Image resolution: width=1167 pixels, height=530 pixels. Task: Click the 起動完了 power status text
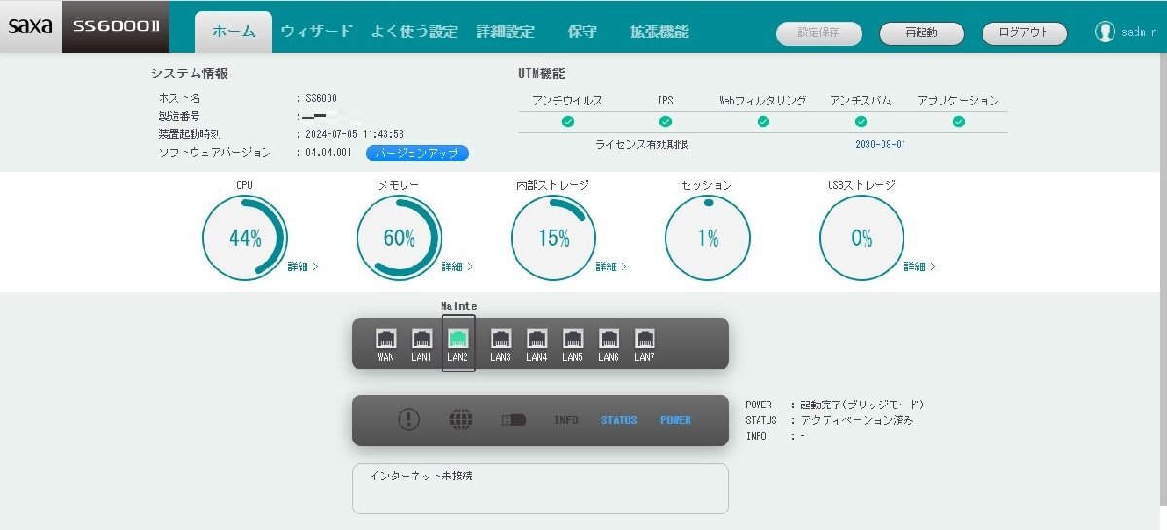pyautogui.click(x=861, y=405)
